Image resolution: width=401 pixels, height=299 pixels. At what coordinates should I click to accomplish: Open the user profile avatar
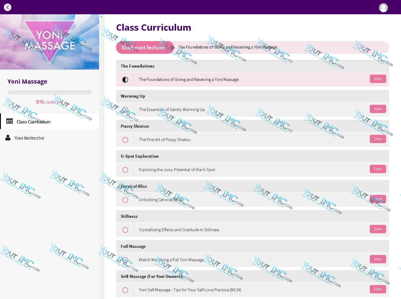click(x=383, y=7)
